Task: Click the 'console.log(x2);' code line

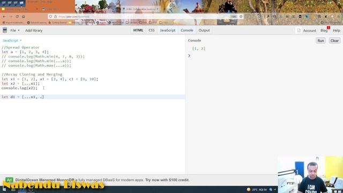Action: tap(19, 88)
